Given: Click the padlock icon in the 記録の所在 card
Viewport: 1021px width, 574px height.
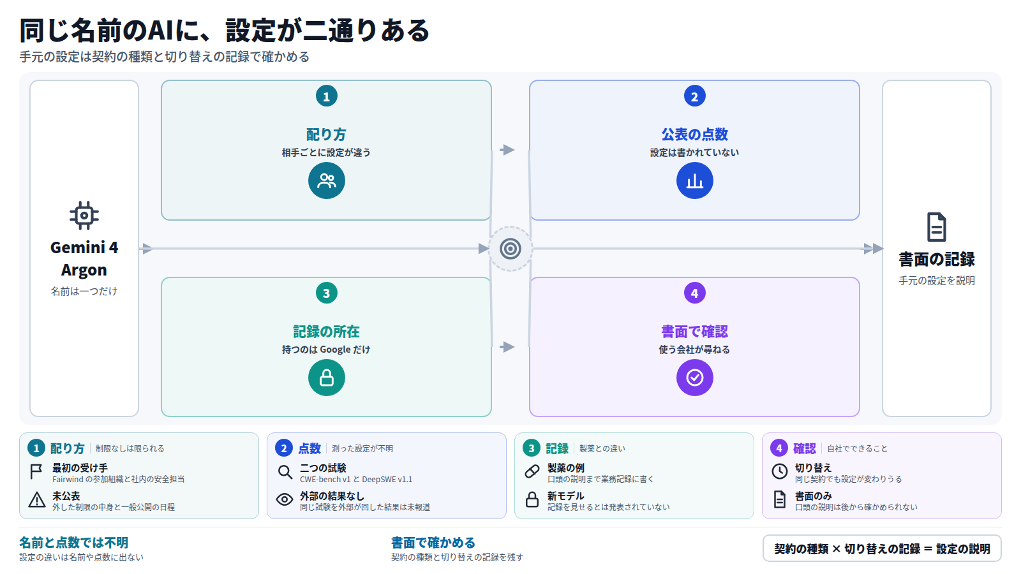Looking at the screenshot, I should click(327, 378).
